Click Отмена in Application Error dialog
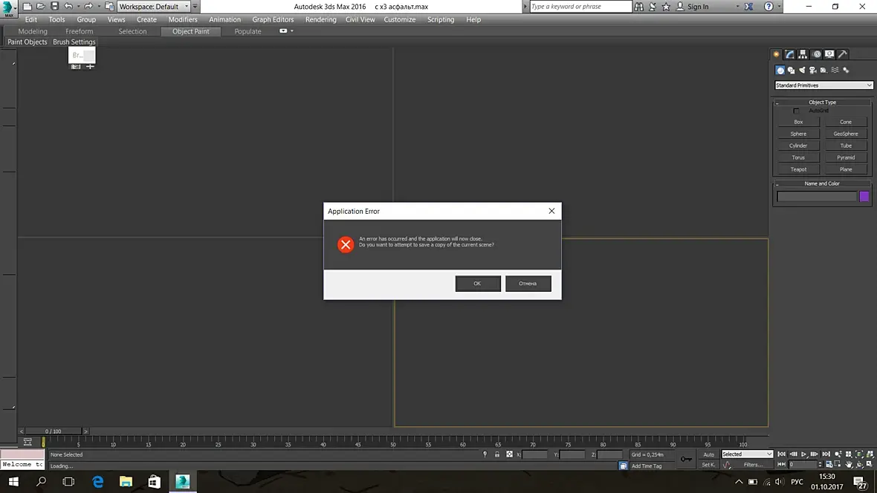Viewport: 877px width, 493px height. [528, 284]
